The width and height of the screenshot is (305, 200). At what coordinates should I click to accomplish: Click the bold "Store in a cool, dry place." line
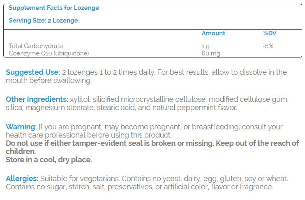[49, 160]
